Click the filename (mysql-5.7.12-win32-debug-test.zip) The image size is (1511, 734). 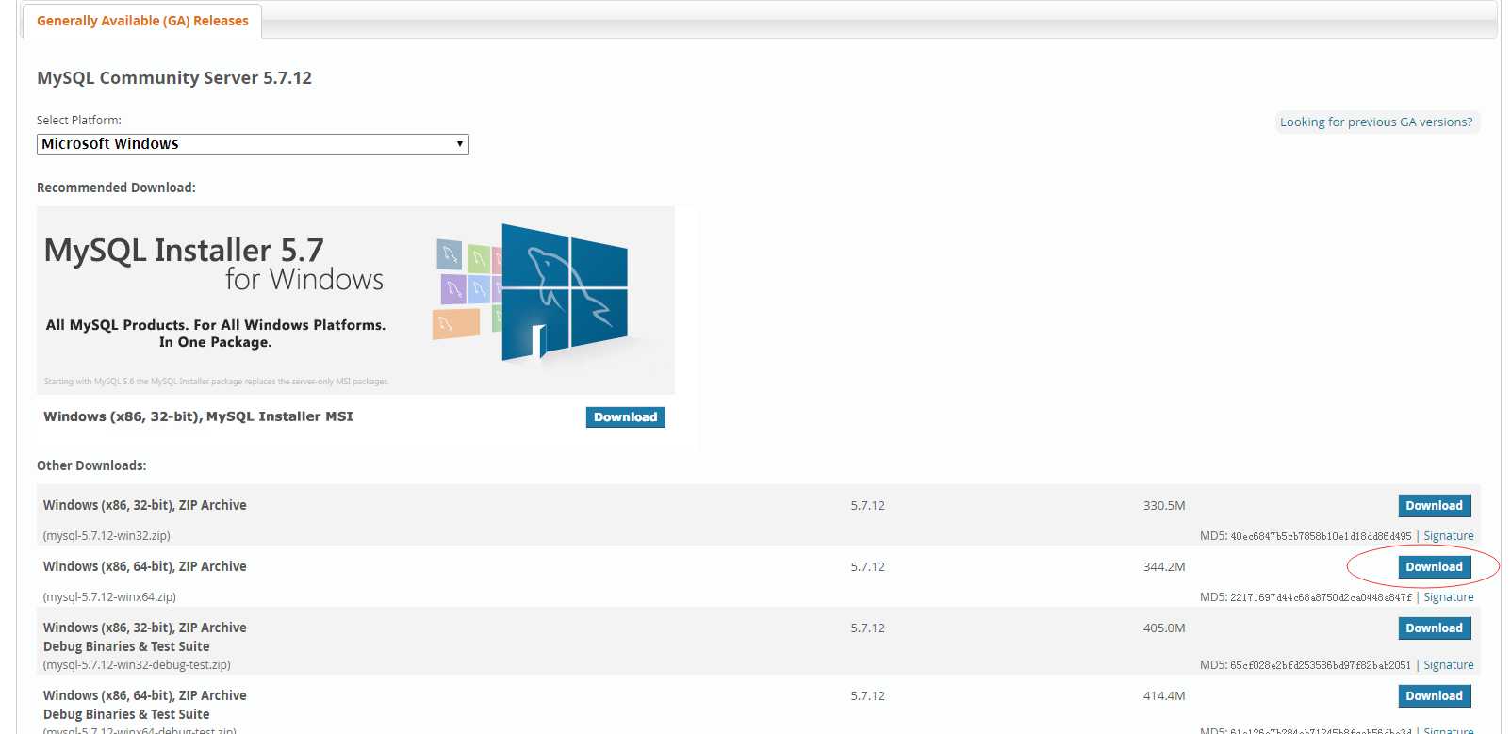click(137, 665)
